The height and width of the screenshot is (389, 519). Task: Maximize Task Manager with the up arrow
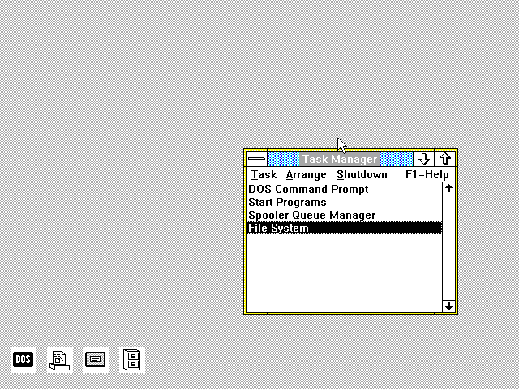coord(445,159)
